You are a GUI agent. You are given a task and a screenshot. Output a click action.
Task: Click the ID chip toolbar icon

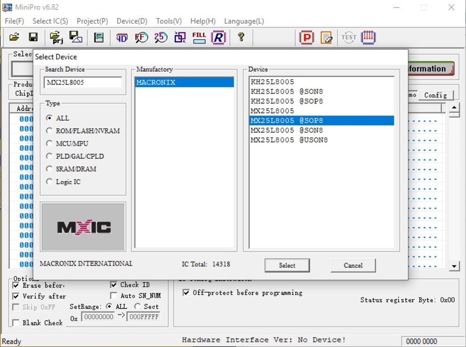click(122, 38)
